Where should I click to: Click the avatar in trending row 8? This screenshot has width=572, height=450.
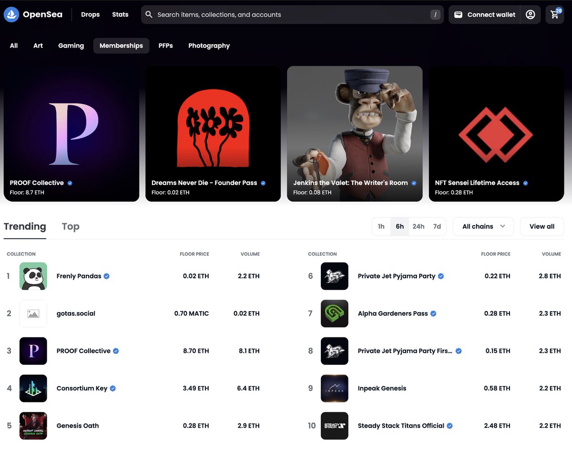335,351
